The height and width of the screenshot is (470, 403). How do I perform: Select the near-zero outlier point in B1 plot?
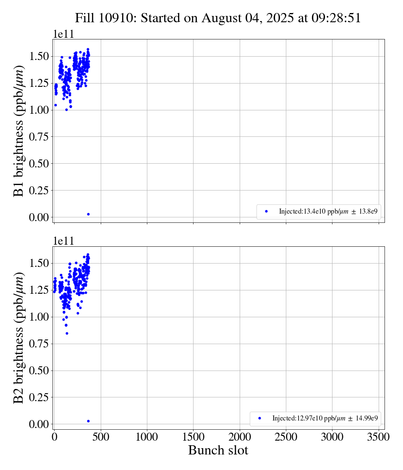click(88, 214)
